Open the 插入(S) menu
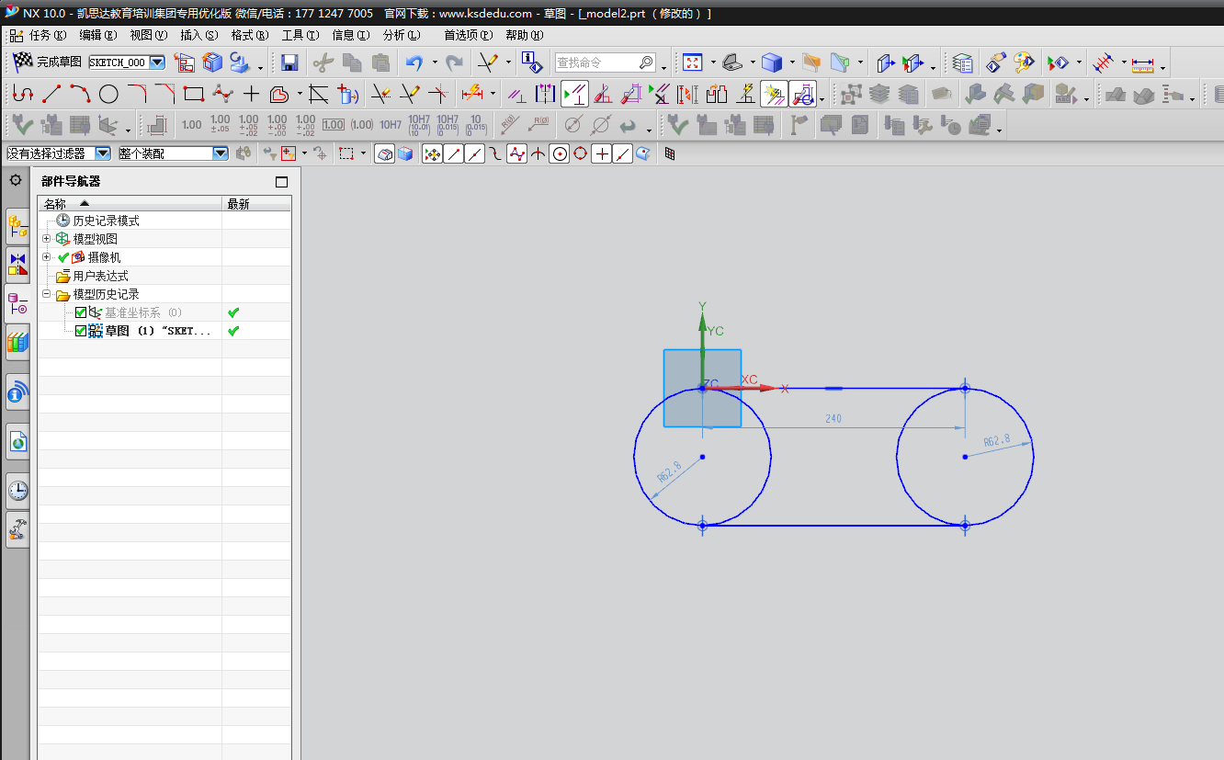1224x760 pixels. 199,35
